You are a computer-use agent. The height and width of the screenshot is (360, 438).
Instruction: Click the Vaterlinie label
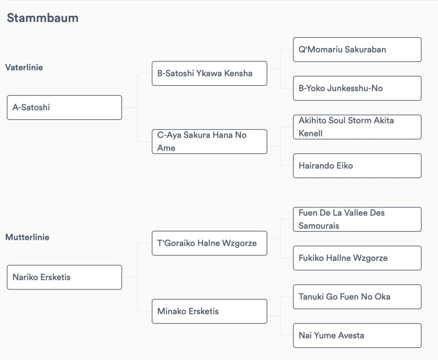pyautogui.click(x=24, y=67)
